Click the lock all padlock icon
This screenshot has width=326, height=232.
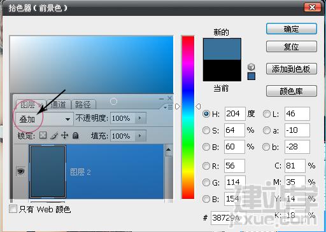tap(75, 135)
